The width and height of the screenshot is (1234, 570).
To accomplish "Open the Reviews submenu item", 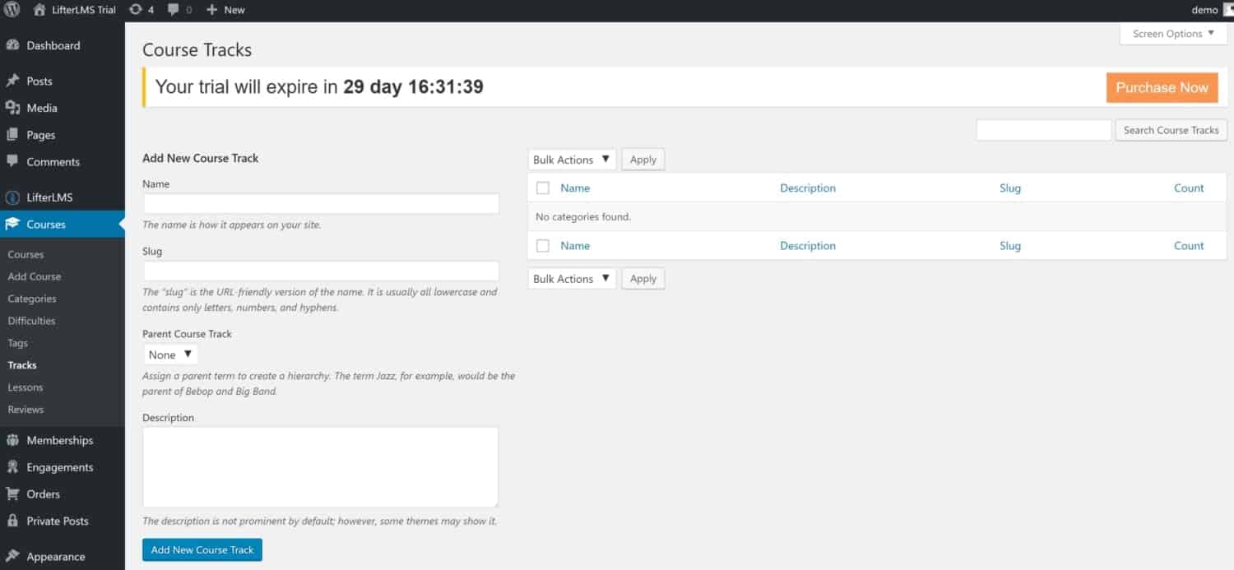I will (26, 410).
